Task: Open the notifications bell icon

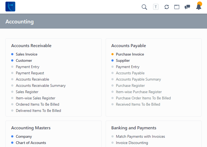Action: 199,7
